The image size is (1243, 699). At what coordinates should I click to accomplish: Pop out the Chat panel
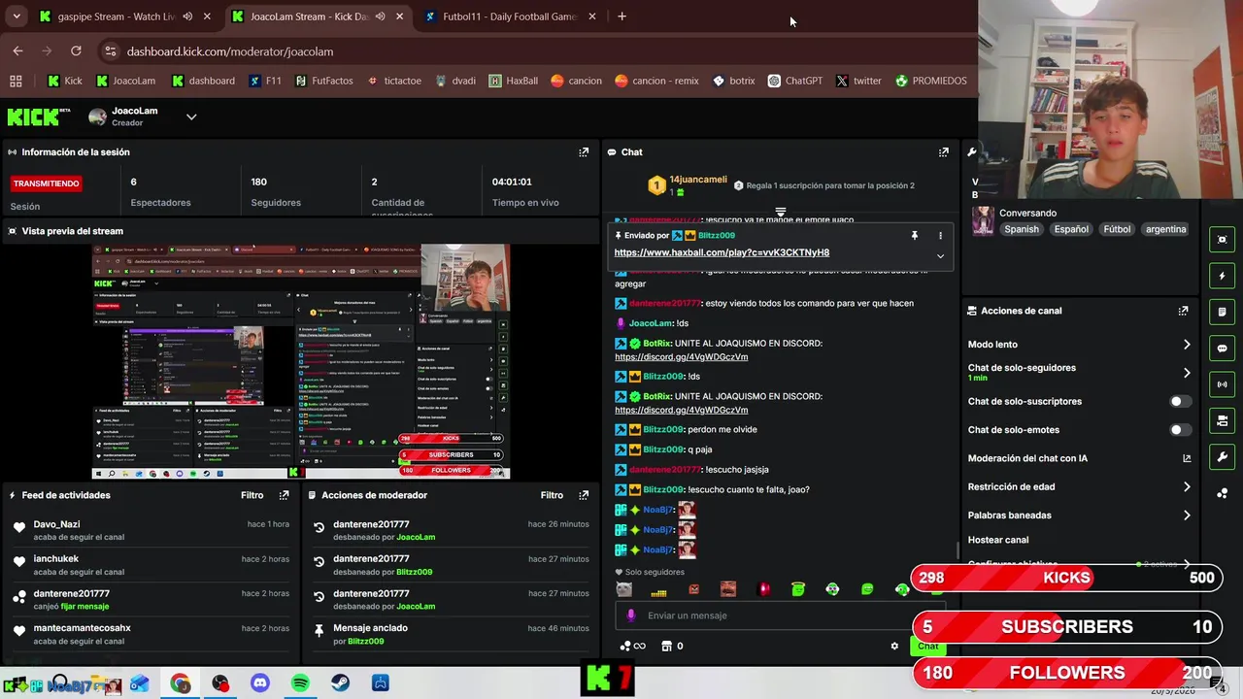point(943,152)
